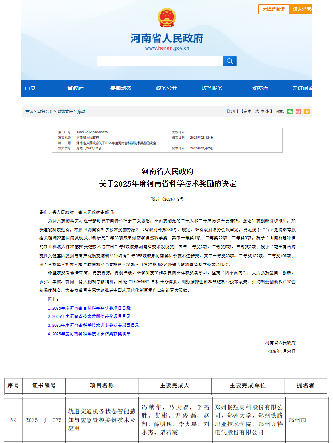Select 互动交流 in the navigation bar
The height and width of the screenshot is (443, 333).
[258, 88]
